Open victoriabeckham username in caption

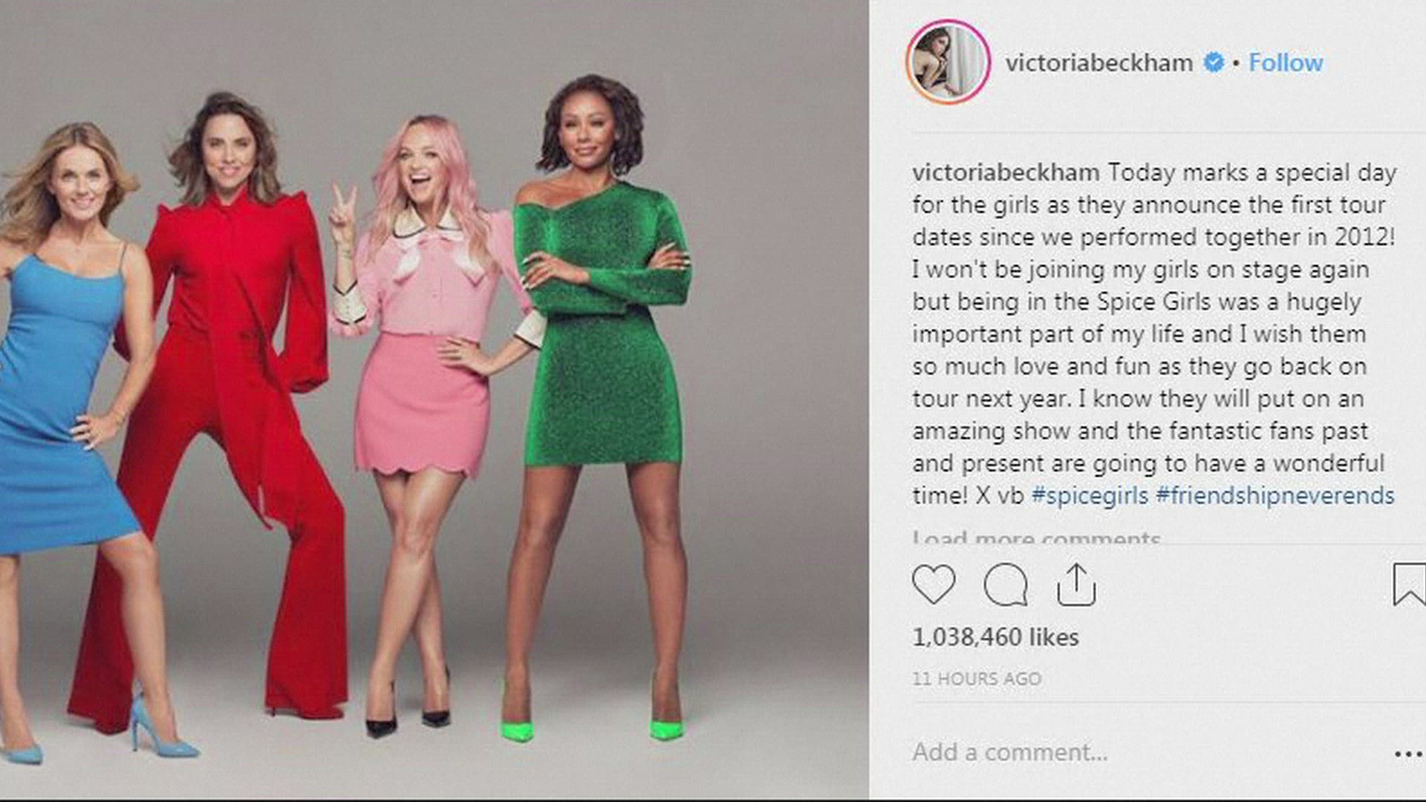tap(1006, 172)
